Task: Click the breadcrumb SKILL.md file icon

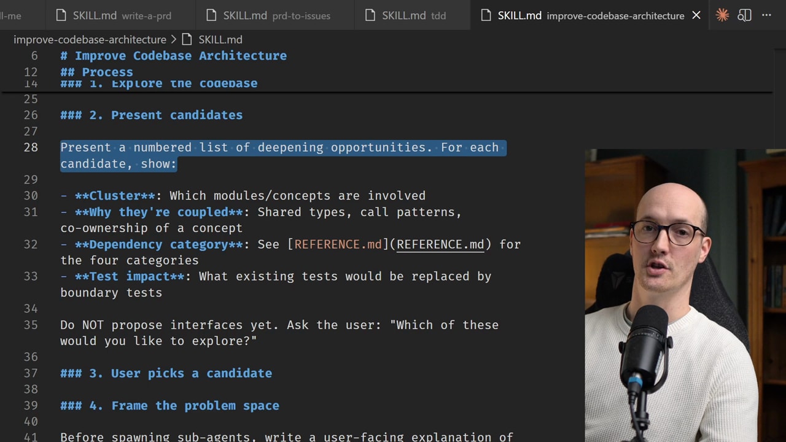Action: point(187,39)
